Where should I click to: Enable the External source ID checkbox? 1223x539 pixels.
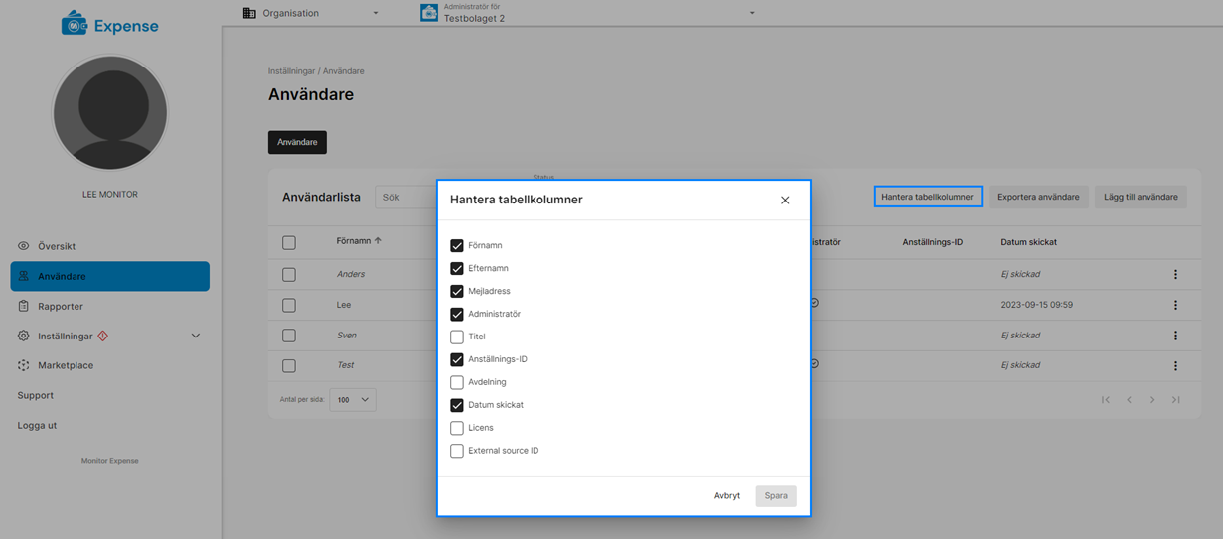pyautogui.click(x=457, y=451)
